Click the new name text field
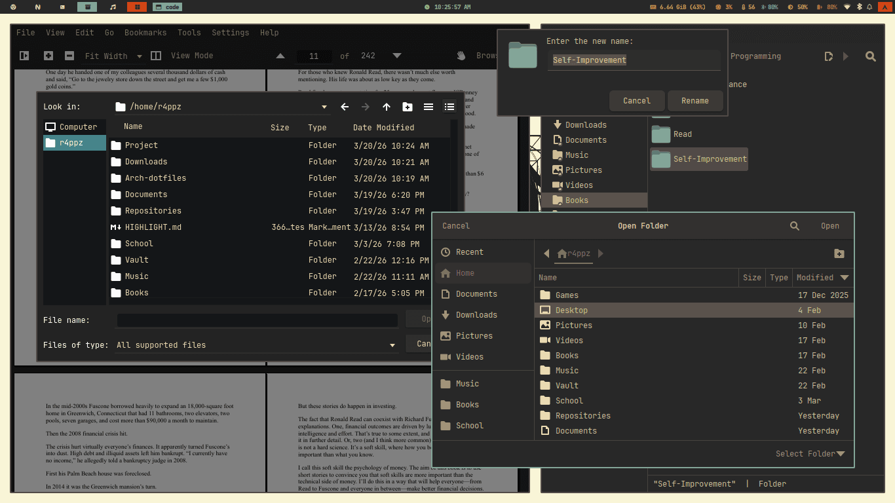Image resolution: width=895 pixels, height=503 pixels. pyautogui.click(x=634, y=60)
